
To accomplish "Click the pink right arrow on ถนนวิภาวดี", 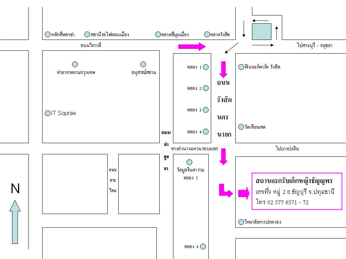I will click(x=192, y=46).
